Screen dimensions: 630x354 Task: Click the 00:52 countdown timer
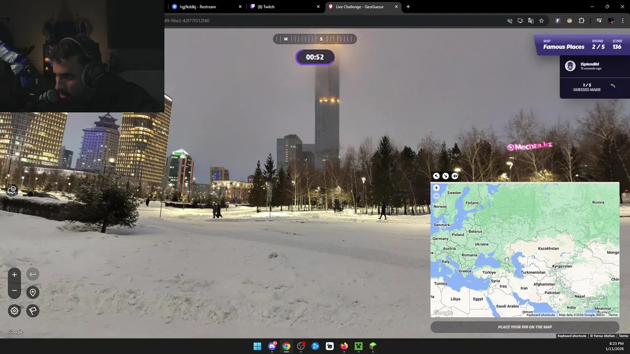315,57
